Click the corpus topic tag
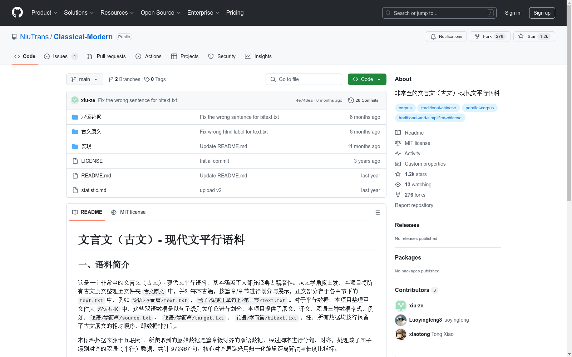 click(405, 108)
